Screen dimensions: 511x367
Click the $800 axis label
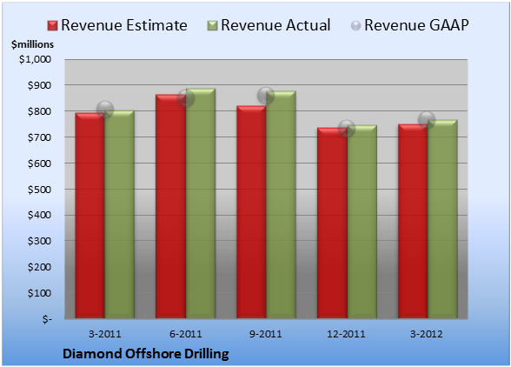pyautogui.click(x=39, y=111)
